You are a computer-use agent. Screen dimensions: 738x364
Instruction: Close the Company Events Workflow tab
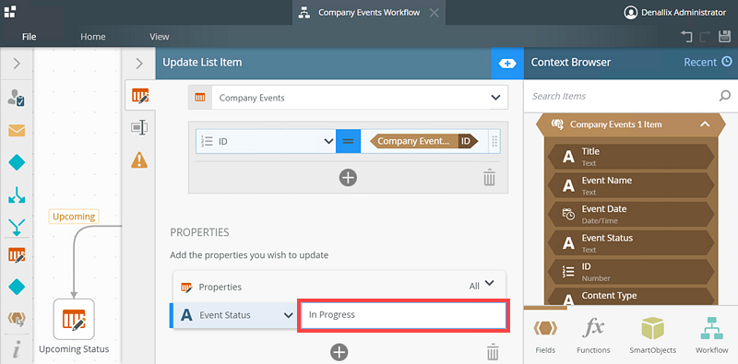point(434,13)
